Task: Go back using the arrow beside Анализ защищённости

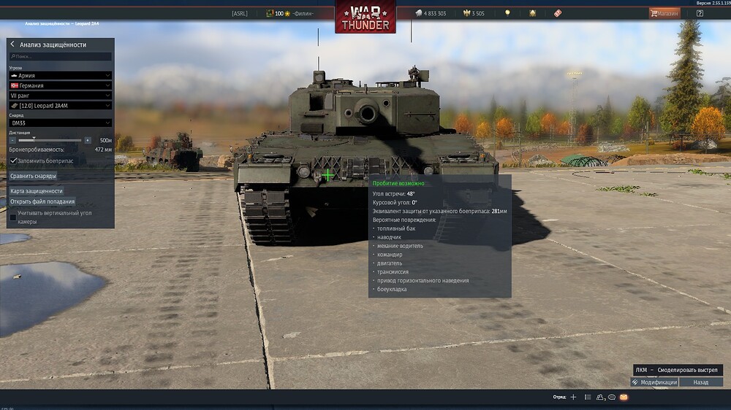Action: [12, 45]
